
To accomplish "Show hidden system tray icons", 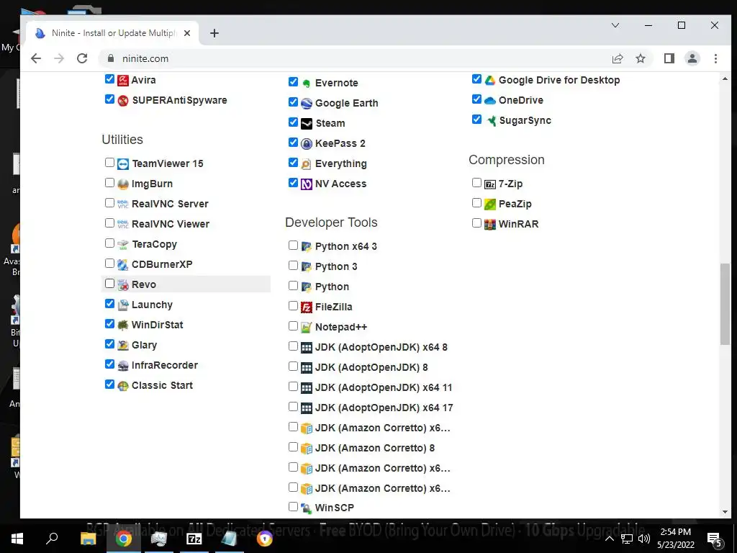I will click(x=609, y=539).
